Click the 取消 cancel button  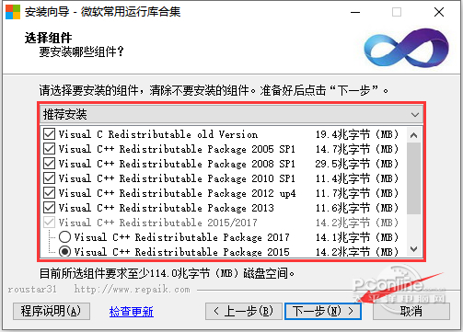click(411, 312)
